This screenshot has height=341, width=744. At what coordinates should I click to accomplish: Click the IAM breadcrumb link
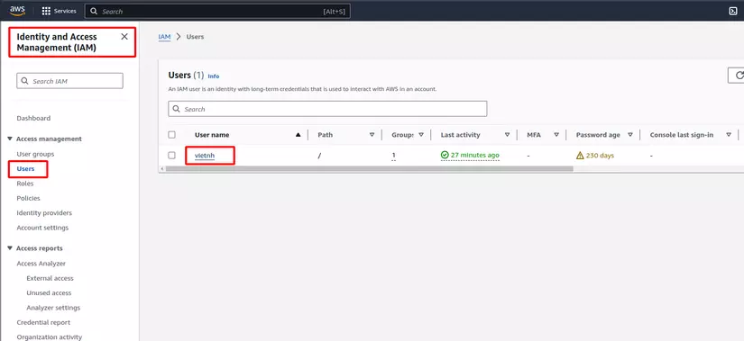pos(164,37)
